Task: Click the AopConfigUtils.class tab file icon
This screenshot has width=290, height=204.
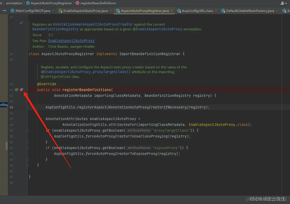Action: (x=179, y=11)
